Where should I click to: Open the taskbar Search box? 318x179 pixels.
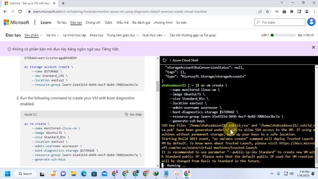tap(25, 174)
